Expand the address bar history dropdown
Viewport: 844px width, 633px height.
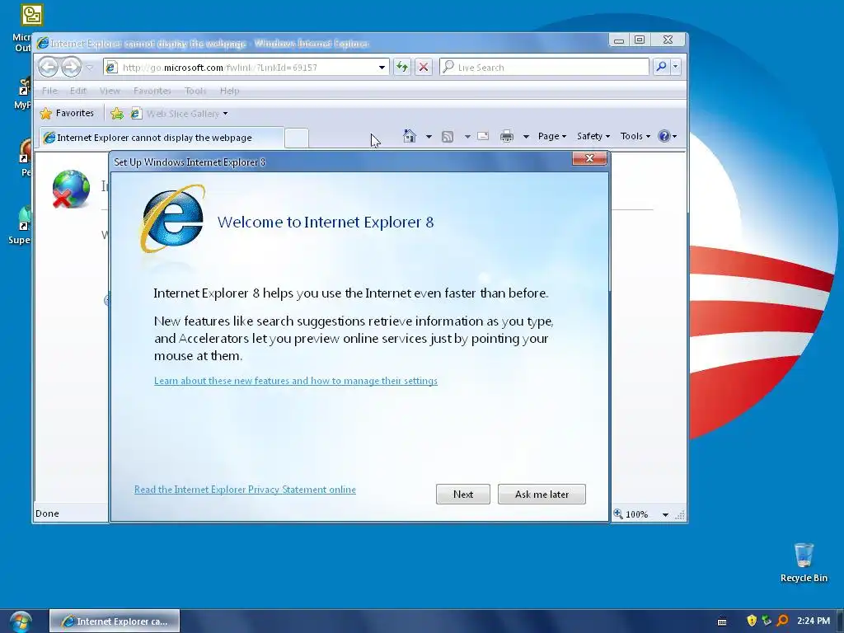tap(382, 68)
